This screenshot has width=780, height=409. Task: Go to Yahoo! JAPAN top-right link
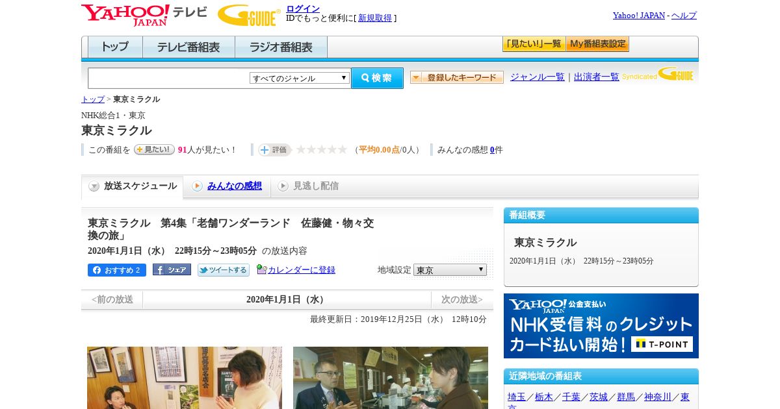click(x=638, y=15)
